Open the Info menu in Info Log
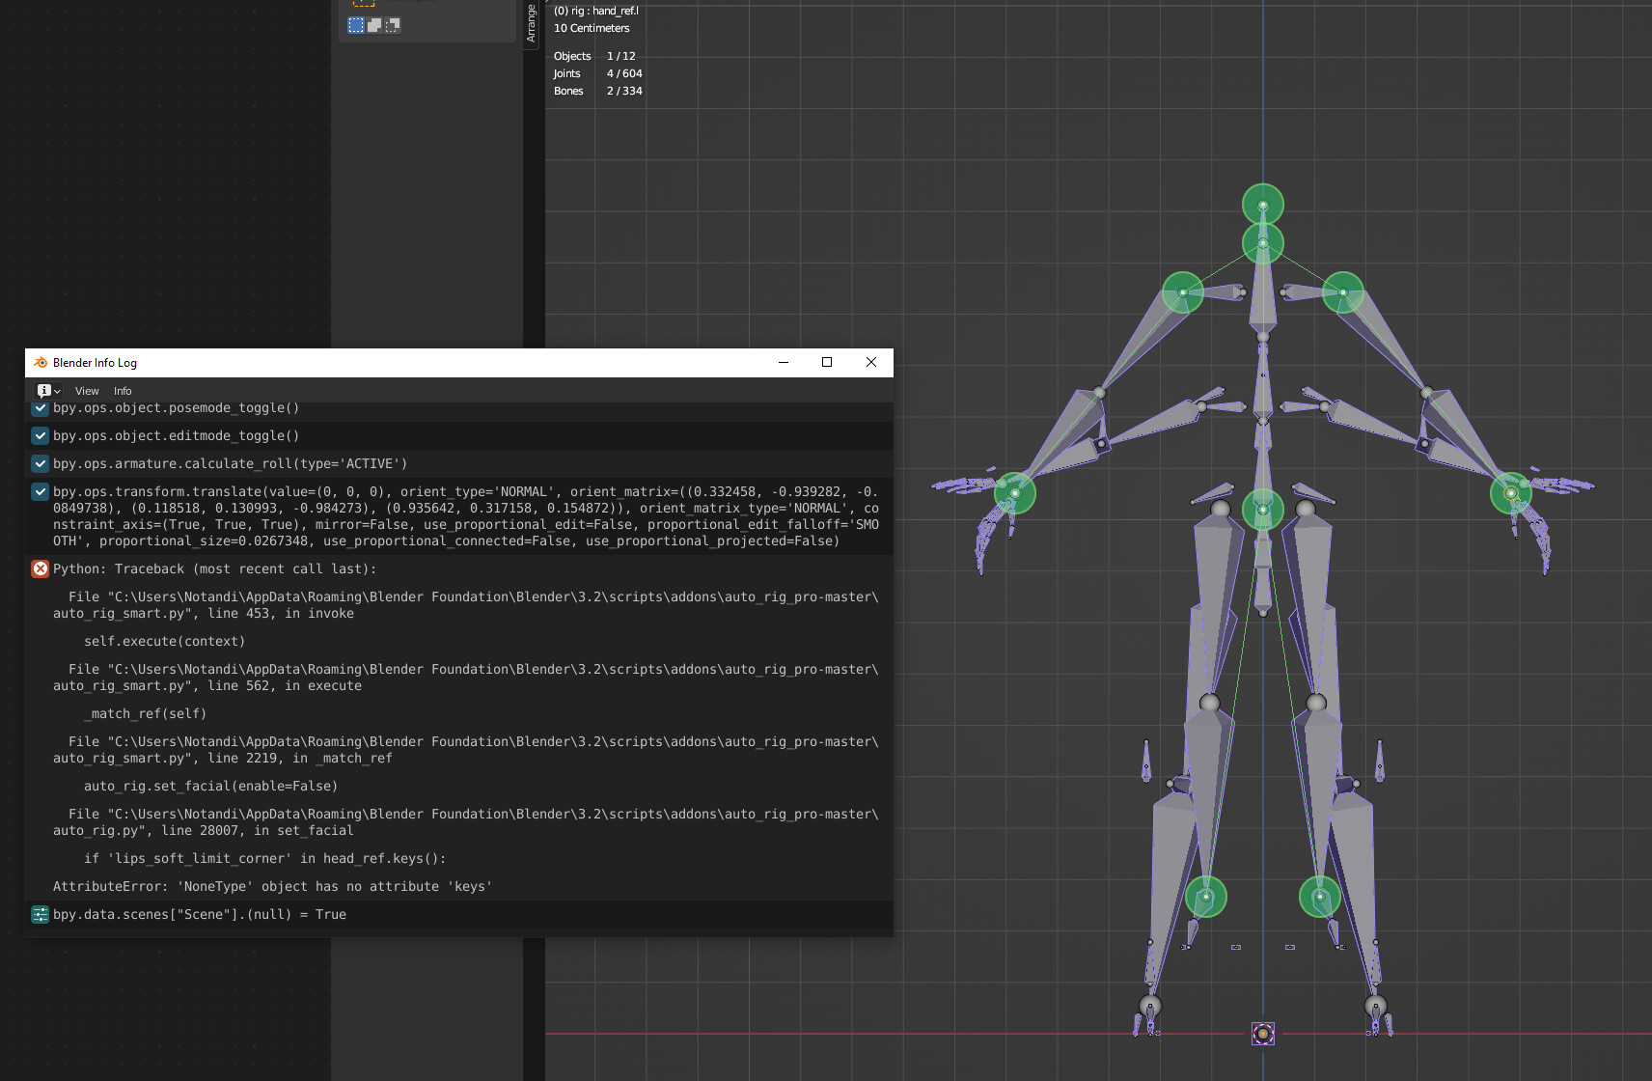 123,391
